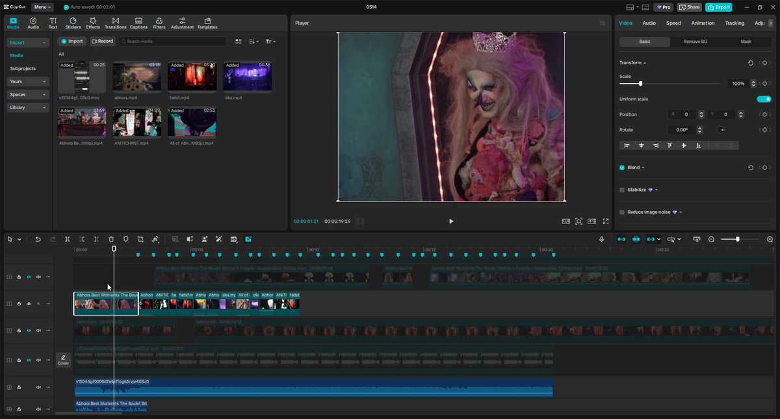780x419 pixels.
Task: Click the Delete right trim icon
Action: [96, 239]
